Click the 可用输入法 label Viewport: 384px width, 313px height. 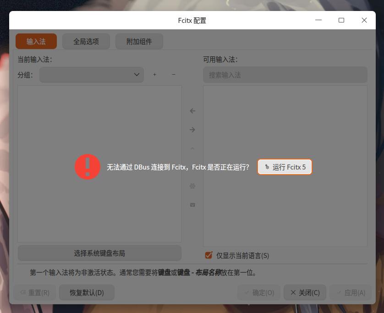(x=220, y=60)
